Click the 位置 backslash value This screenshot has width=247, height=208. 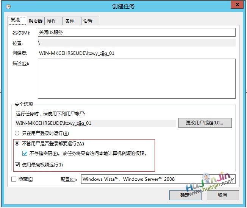(39, 43)
